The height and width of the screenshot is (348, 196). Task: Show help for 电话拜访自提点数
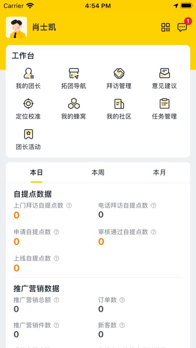click(153, 205)
